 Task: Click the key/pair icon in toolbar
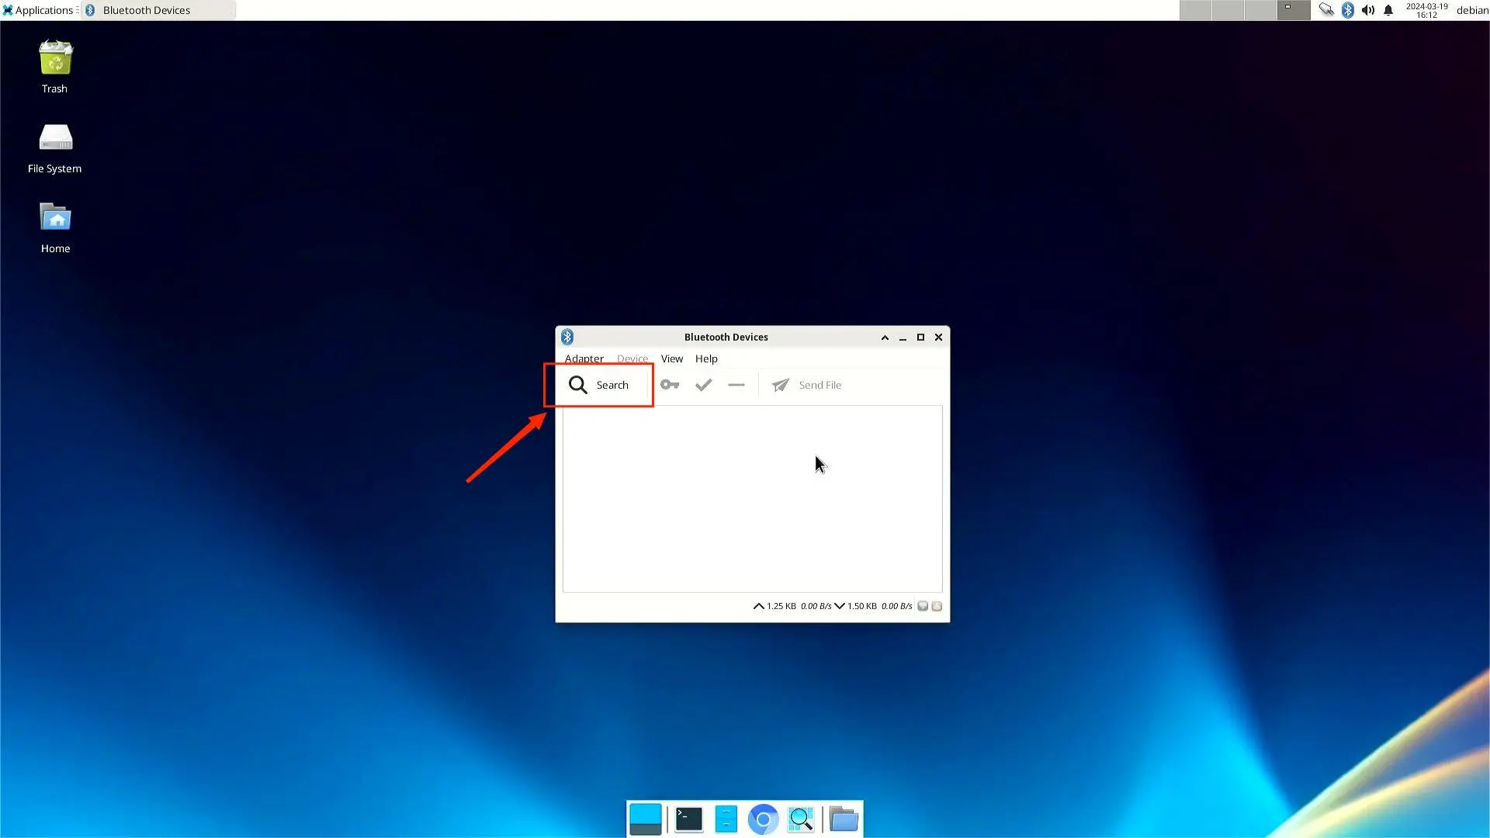(x=669, y=385)
